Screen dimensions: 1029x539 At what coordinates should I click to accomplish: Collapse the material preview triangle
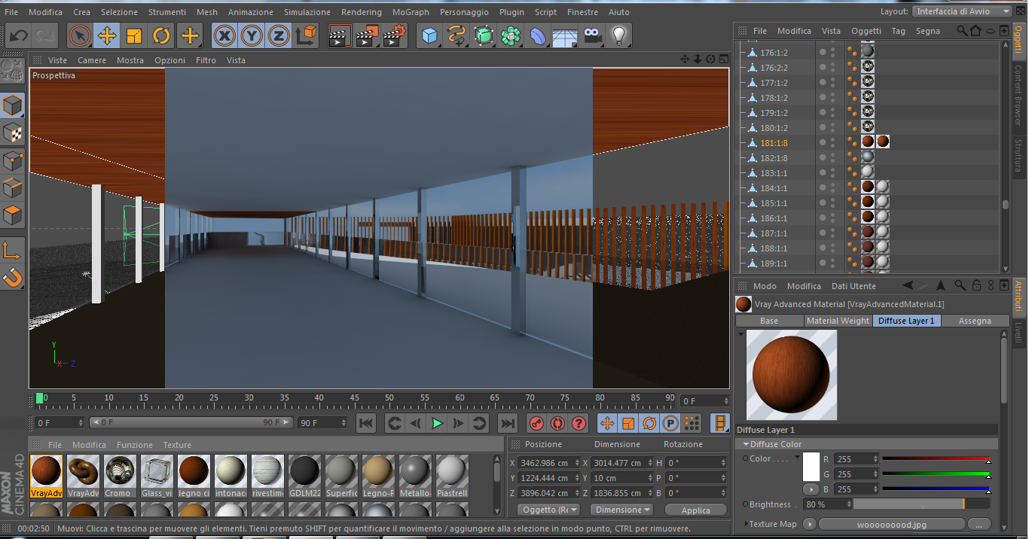pos(741,333)
